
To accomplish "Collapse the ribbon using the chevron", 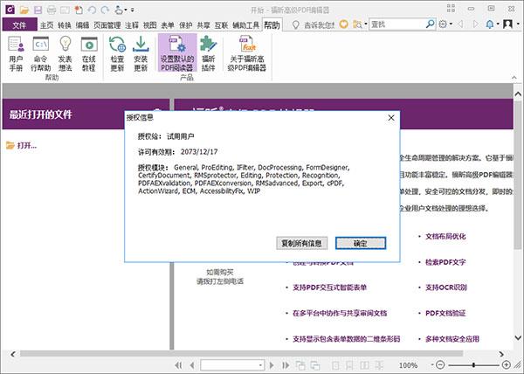I will [514, 78].
